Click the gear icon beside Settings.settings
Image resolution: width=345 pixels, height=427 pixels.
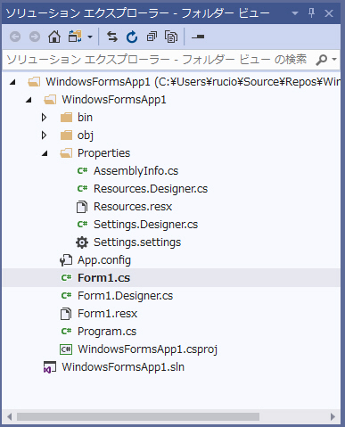pos(82,242)
